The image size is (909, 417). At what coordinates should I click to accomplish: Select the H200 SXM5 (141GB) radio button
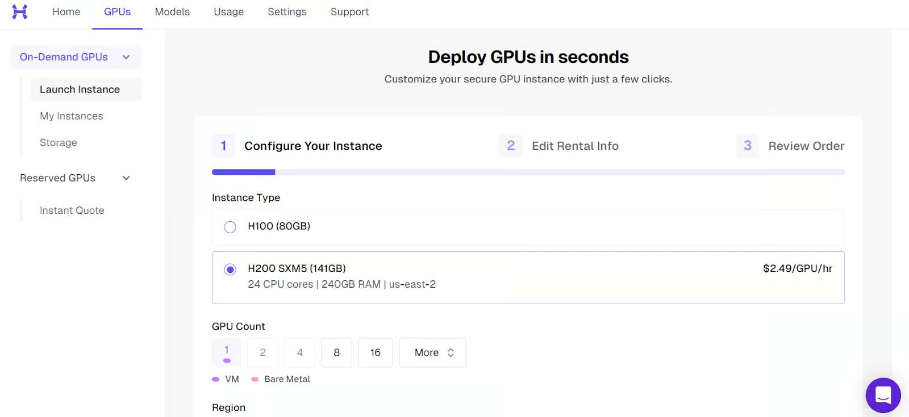pyautogui.click(x=230, y=269)
